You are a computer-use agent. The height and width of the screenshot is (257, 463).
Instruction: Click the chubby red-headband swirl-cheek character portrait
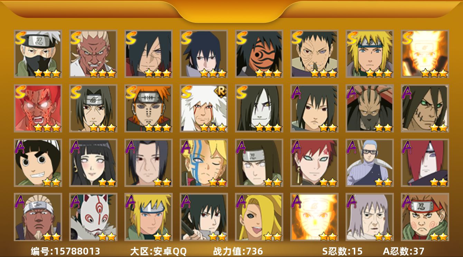click(425, 217)
